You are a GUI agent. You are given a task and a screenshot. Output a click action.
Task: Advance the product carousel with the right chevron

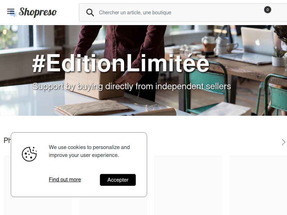283,142
